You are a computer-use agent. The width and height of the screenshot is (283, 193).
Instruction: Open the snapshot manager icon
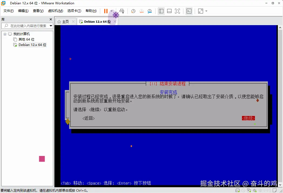[x=149, y=11]
